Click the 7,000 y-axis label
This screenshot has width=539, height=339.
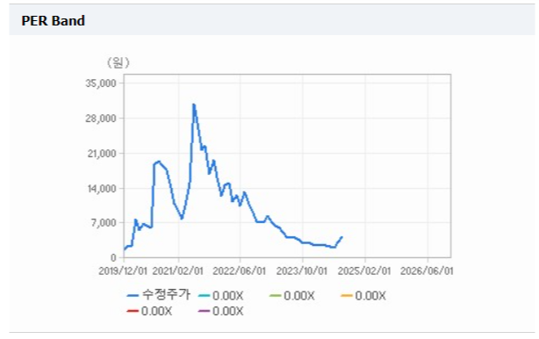(104, 223)
